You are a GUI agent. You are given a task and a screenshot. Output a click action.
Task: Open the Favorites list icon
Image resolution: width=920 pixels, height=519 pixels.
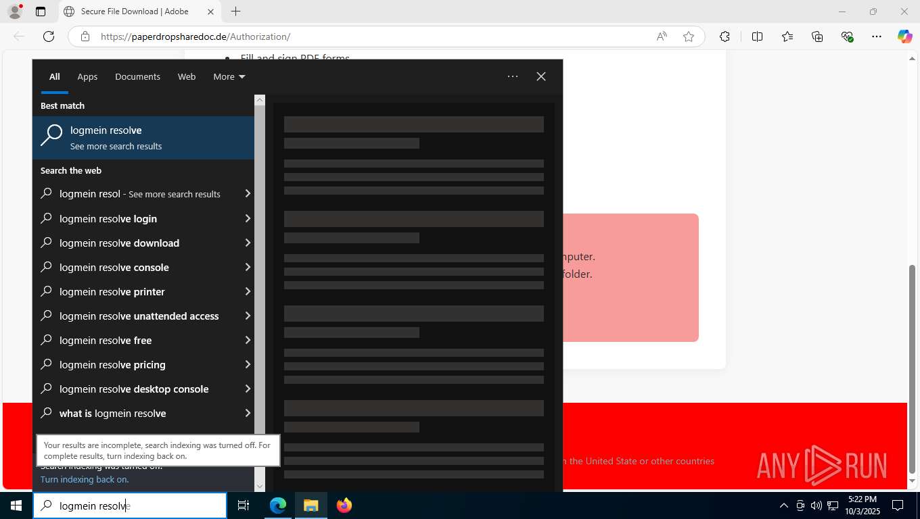click(787, 36)
